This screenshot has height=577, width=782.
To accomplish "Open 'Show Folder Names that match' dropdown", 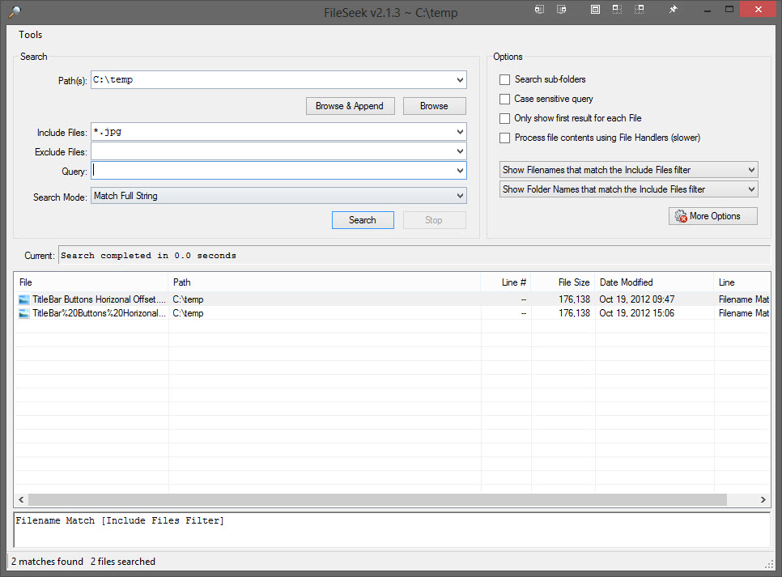I will [751, 189].
